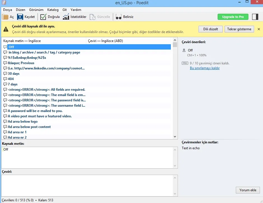
Task: Click the Kaydet floppy disk icon
Action: click(x=20, y=17)
